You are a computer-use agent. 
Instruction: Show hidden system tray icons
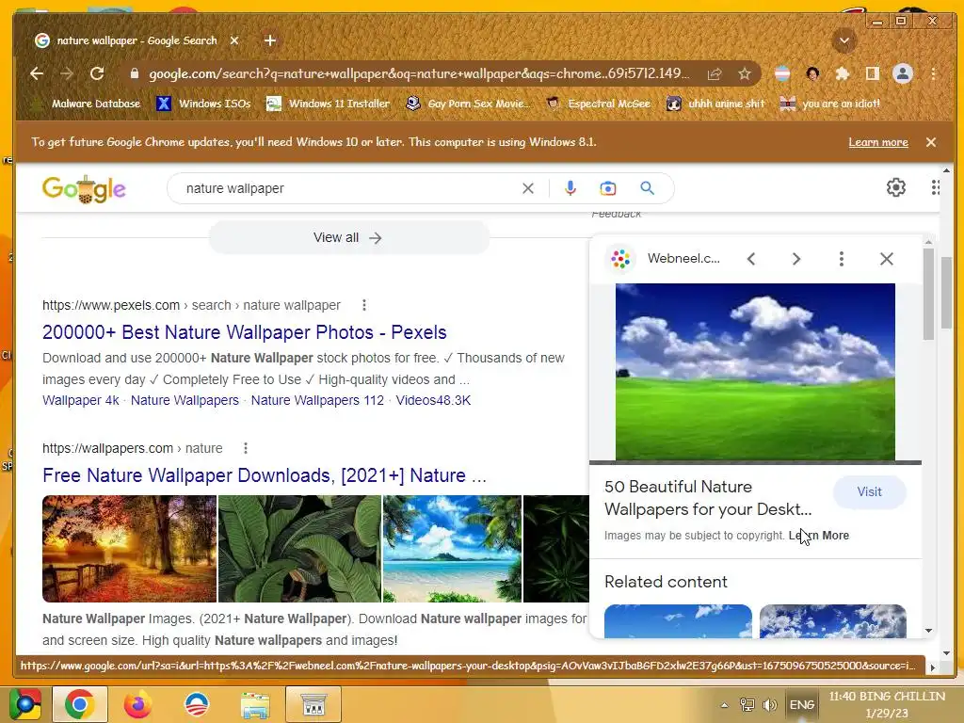pyautogui.click(x=724, y=705)
